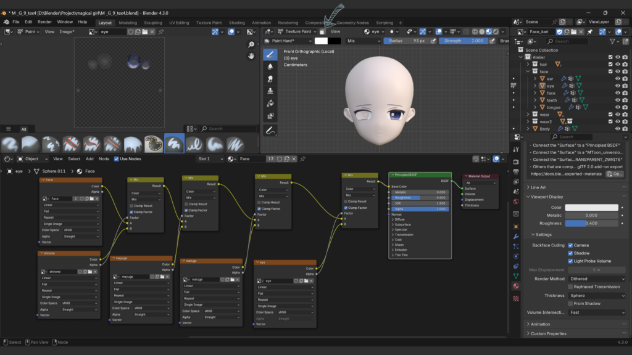Select the Fill bucket tool
The image size is (632, 355).
point(270,103)
